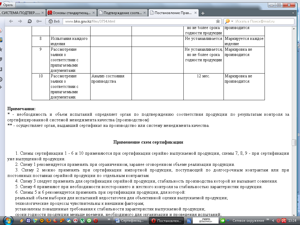This screenshot has height=225, width=300.
Task: Open the Windows Start orb
Action: (8, 220)
